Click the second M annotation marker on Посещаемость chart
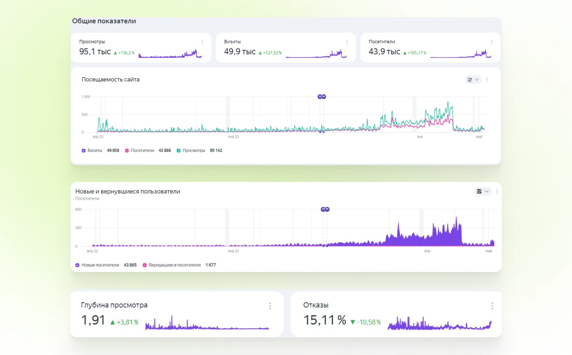 pyautogui.click(x=324, y=97)
